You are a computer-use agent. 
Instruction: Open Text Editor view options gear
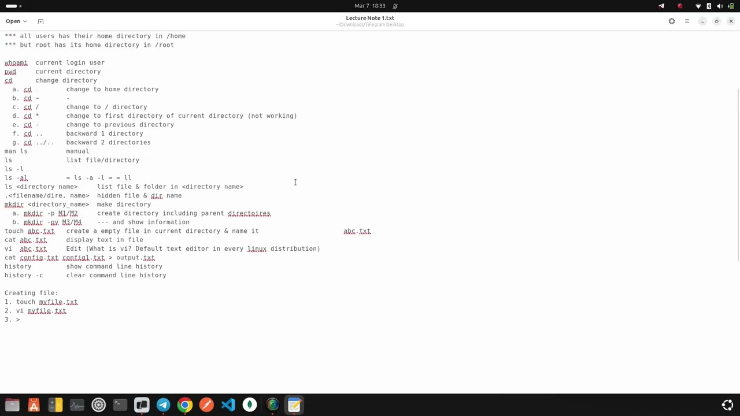pyautogui.click(x=672, y=21)
